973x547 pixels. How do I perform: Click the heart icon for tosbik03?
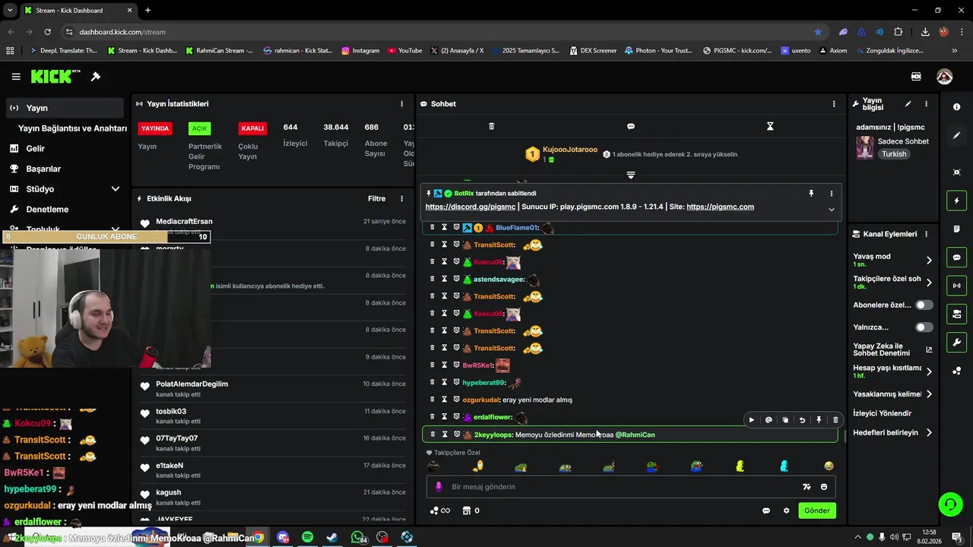pyautogui.click(x=145, y=413)
